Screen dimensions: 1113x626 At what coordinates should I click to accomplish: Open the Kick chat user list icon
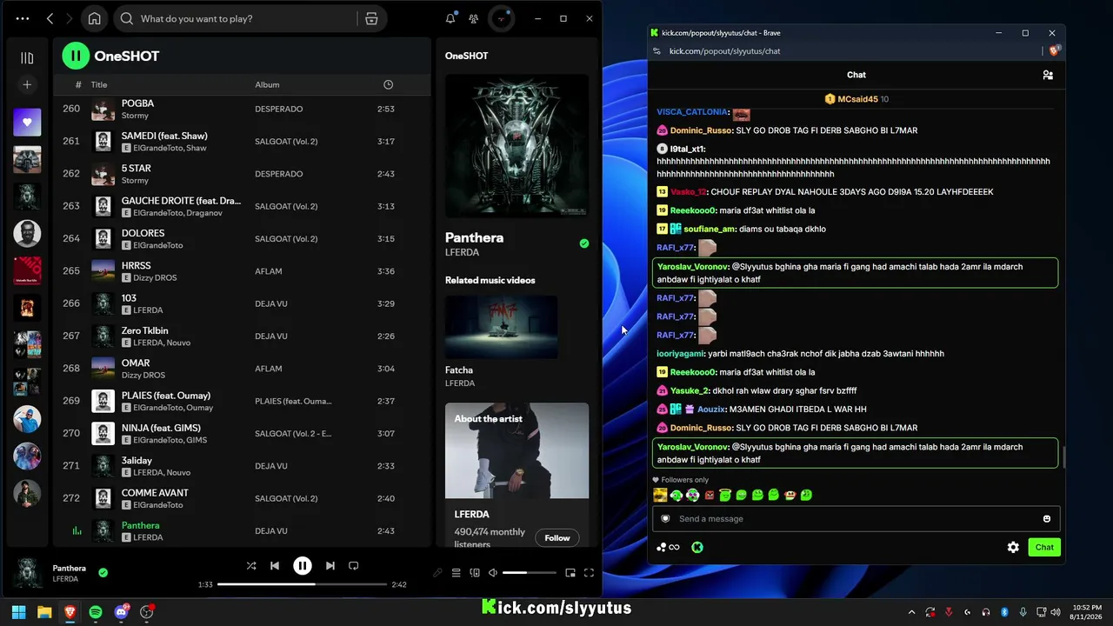coord(1048,75)
